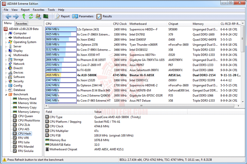Collapse the Benchmark tree node
Screen dimensions: 247x164
(6, 94)
